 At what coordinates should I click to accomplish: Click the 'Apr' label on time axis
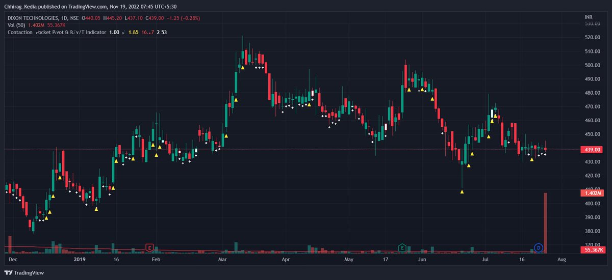(x=286, y=259)
